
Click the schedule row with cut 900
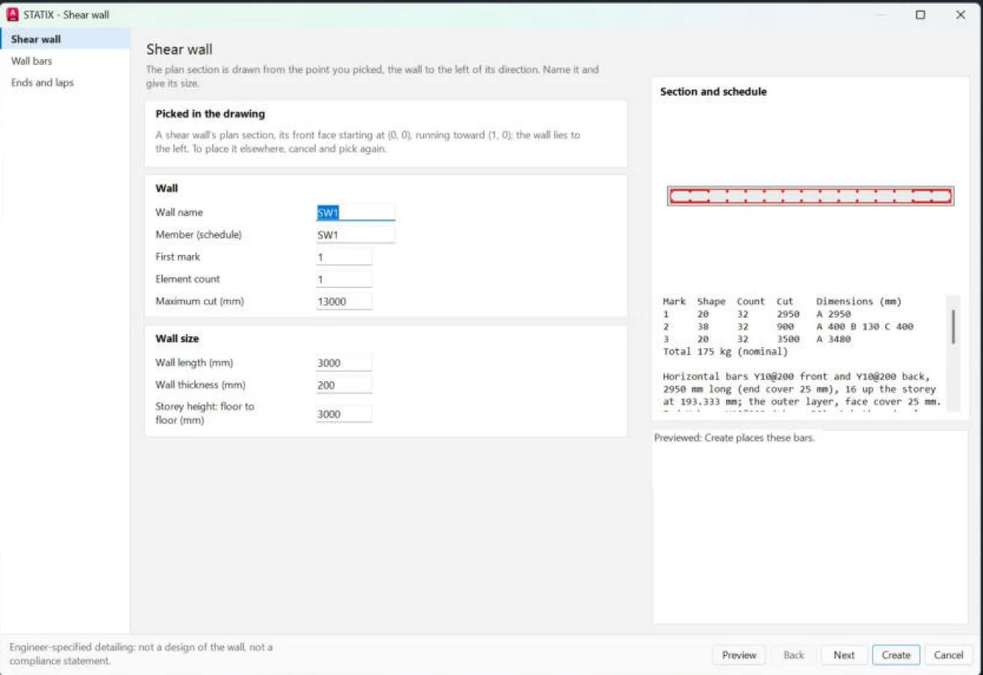click(788, 327)
